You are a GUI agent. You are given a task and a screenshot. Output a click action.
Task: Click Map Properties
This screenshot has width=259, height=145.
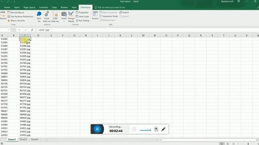click(x=108, y=12)
